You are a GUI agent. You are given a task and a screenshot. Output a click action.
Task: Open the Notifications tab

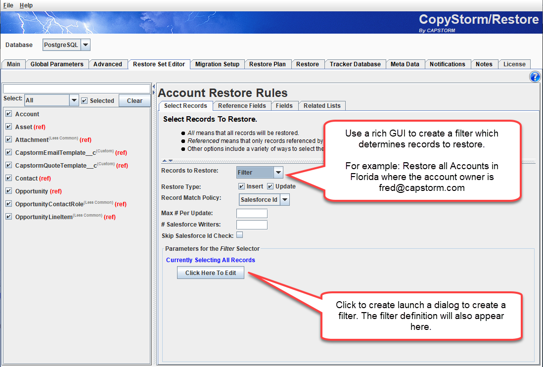coord(448,64)
